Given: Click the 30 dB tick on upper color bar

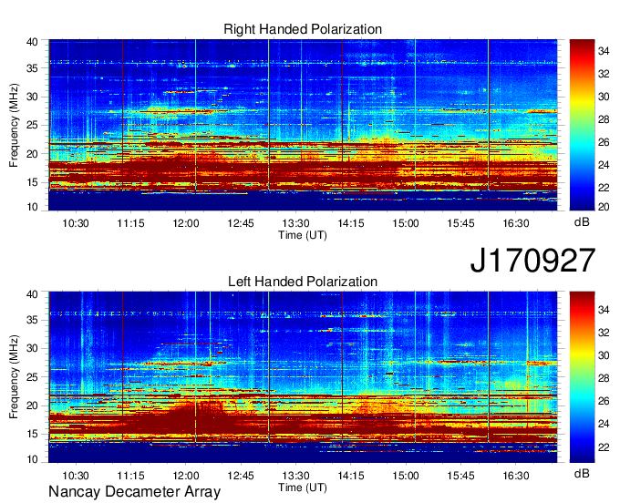Looking at the screenshot, I should click(x=604, y=97).
